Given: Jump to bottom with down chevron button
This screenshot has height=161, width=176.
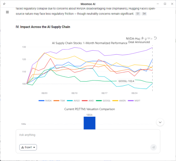Looking at the screenshot, I should point(160,122).
